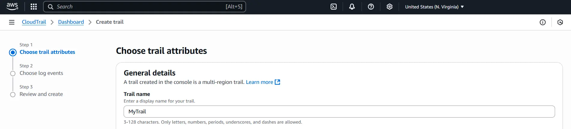Click the hexagon icon at far right
Image resolution: width=571 pixels, height=129 pixels.
click(560, 22)
